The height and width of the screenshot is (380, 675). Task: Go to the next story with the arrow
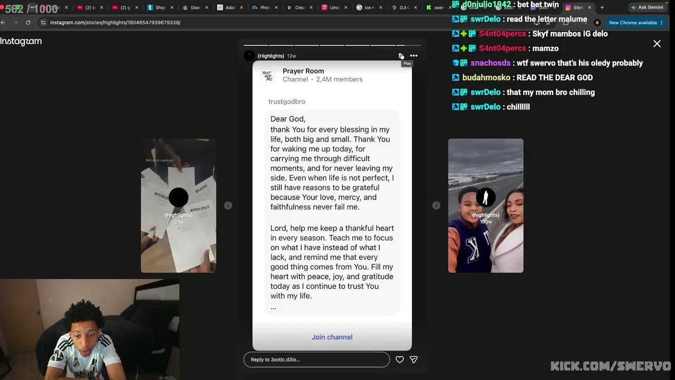[x=436, y=205]
